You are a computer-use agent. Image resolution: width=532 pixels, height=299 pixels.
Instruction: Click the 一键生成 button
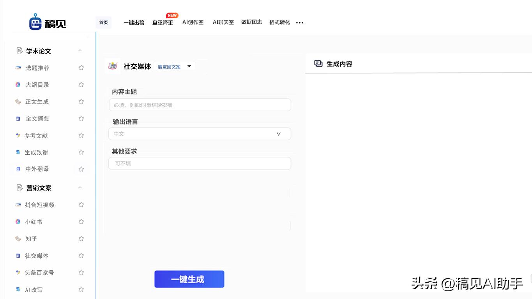tap(189, 279)
